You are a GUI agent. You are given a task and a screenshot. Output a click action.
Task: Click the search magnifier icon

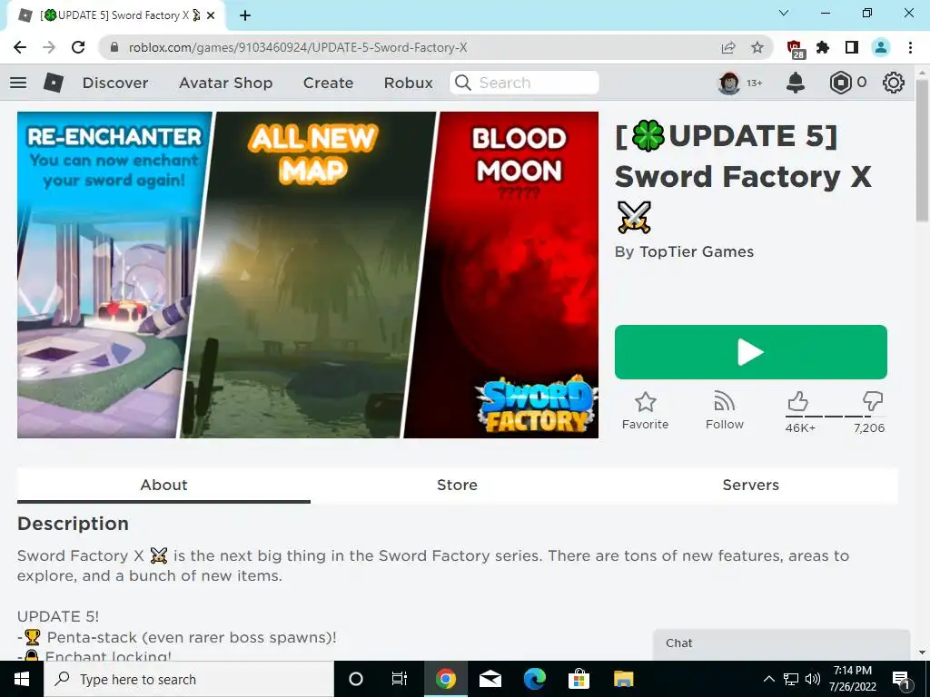[x=463, y=83]
